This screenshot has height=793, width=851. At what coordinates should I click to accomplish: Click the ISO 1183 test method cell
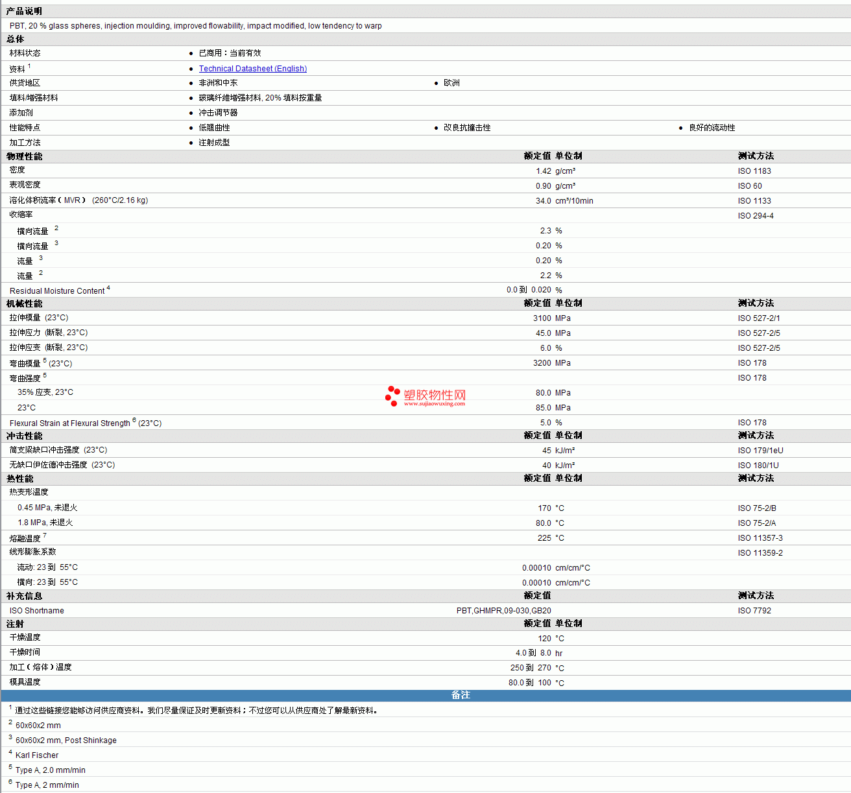pyautogui.click(x=754, y=171)
